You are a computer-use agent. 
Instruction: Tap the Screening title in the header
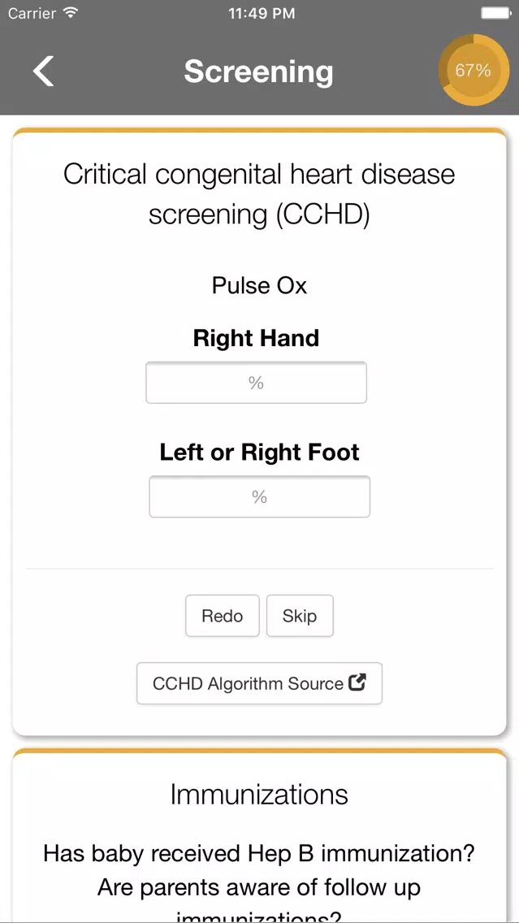[259, 71]
